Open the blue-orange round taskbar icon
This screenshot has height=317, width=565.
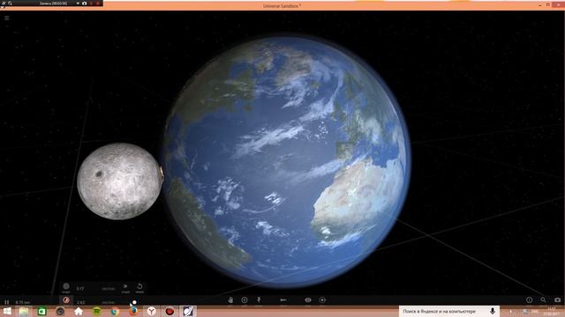(115, 311)
